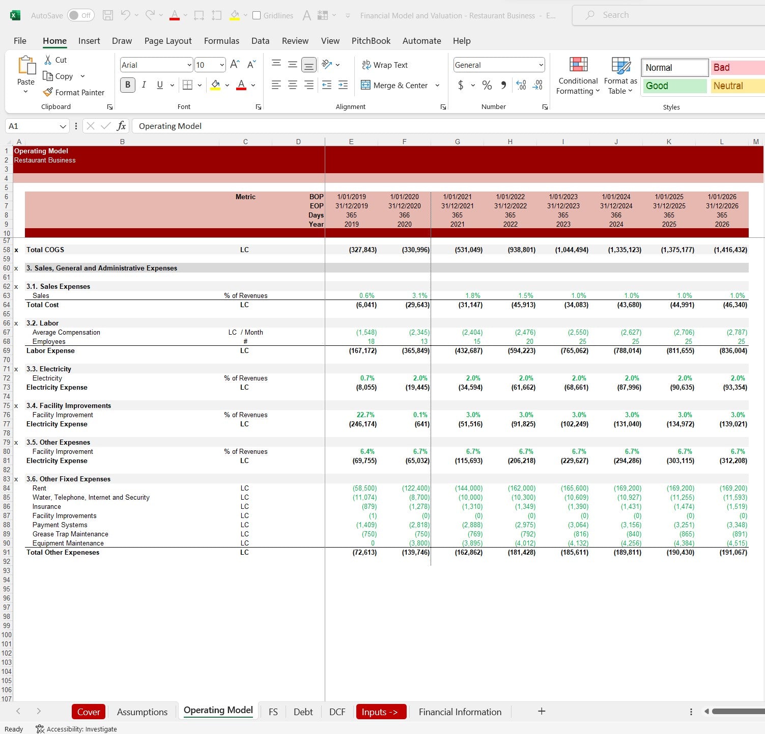Apply the Good cell style
Image resolution: width=765 pixels, height=734 pixels.
point(674,86)
